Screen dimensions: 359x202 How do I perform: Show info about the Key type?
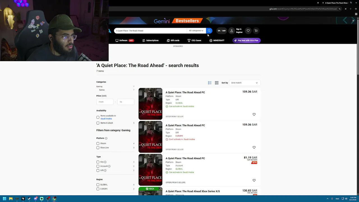click(x=105, y=162)
